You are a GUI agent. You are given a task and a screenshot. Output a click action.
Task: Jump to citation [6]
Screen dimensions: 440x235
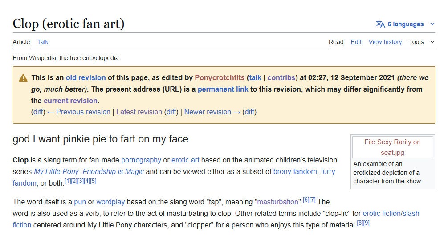(306, 200)
